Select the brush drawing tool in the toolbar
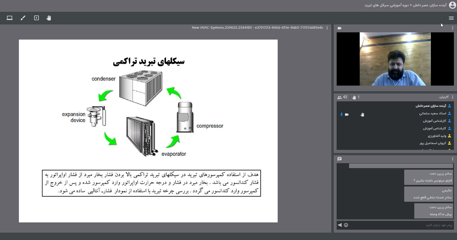This screenshot has height=240, width=457. tap(23, 18)
